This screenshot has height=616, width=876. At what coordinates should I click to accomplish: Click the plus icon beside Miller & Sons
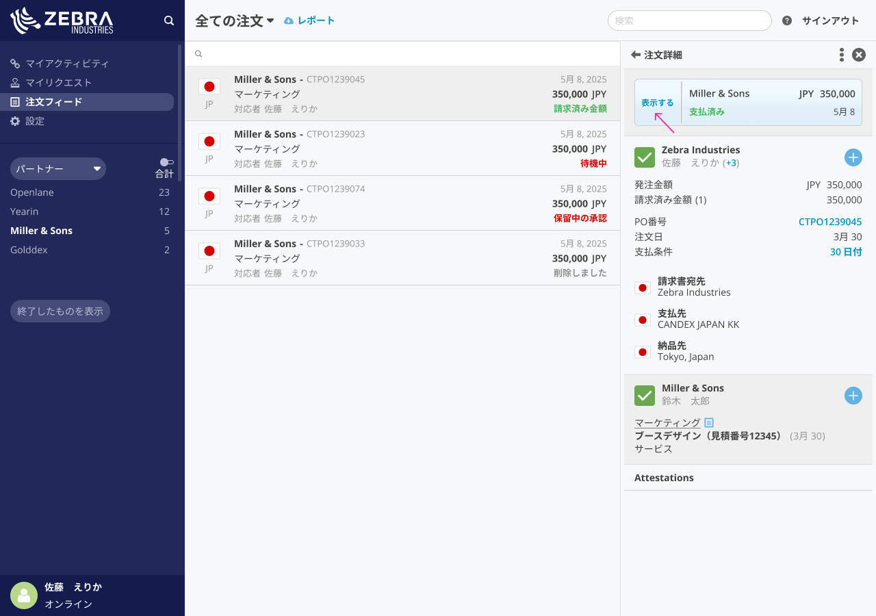(853, 396)
